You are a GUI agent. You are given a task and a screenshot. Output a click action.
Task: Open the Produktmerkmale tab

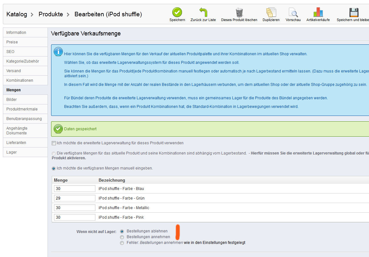pos(26,109)
